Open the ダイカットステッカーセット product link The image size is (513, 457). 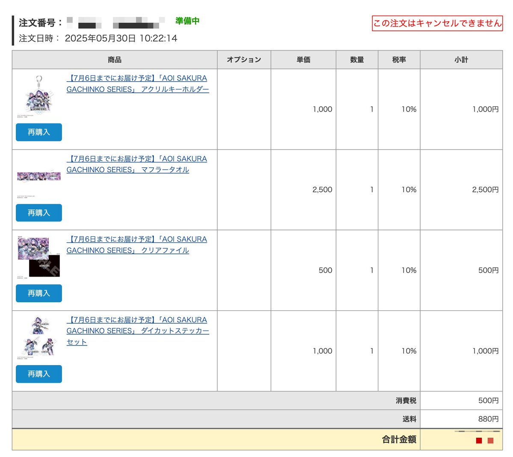pyautogui.click(x=137, y=330)
